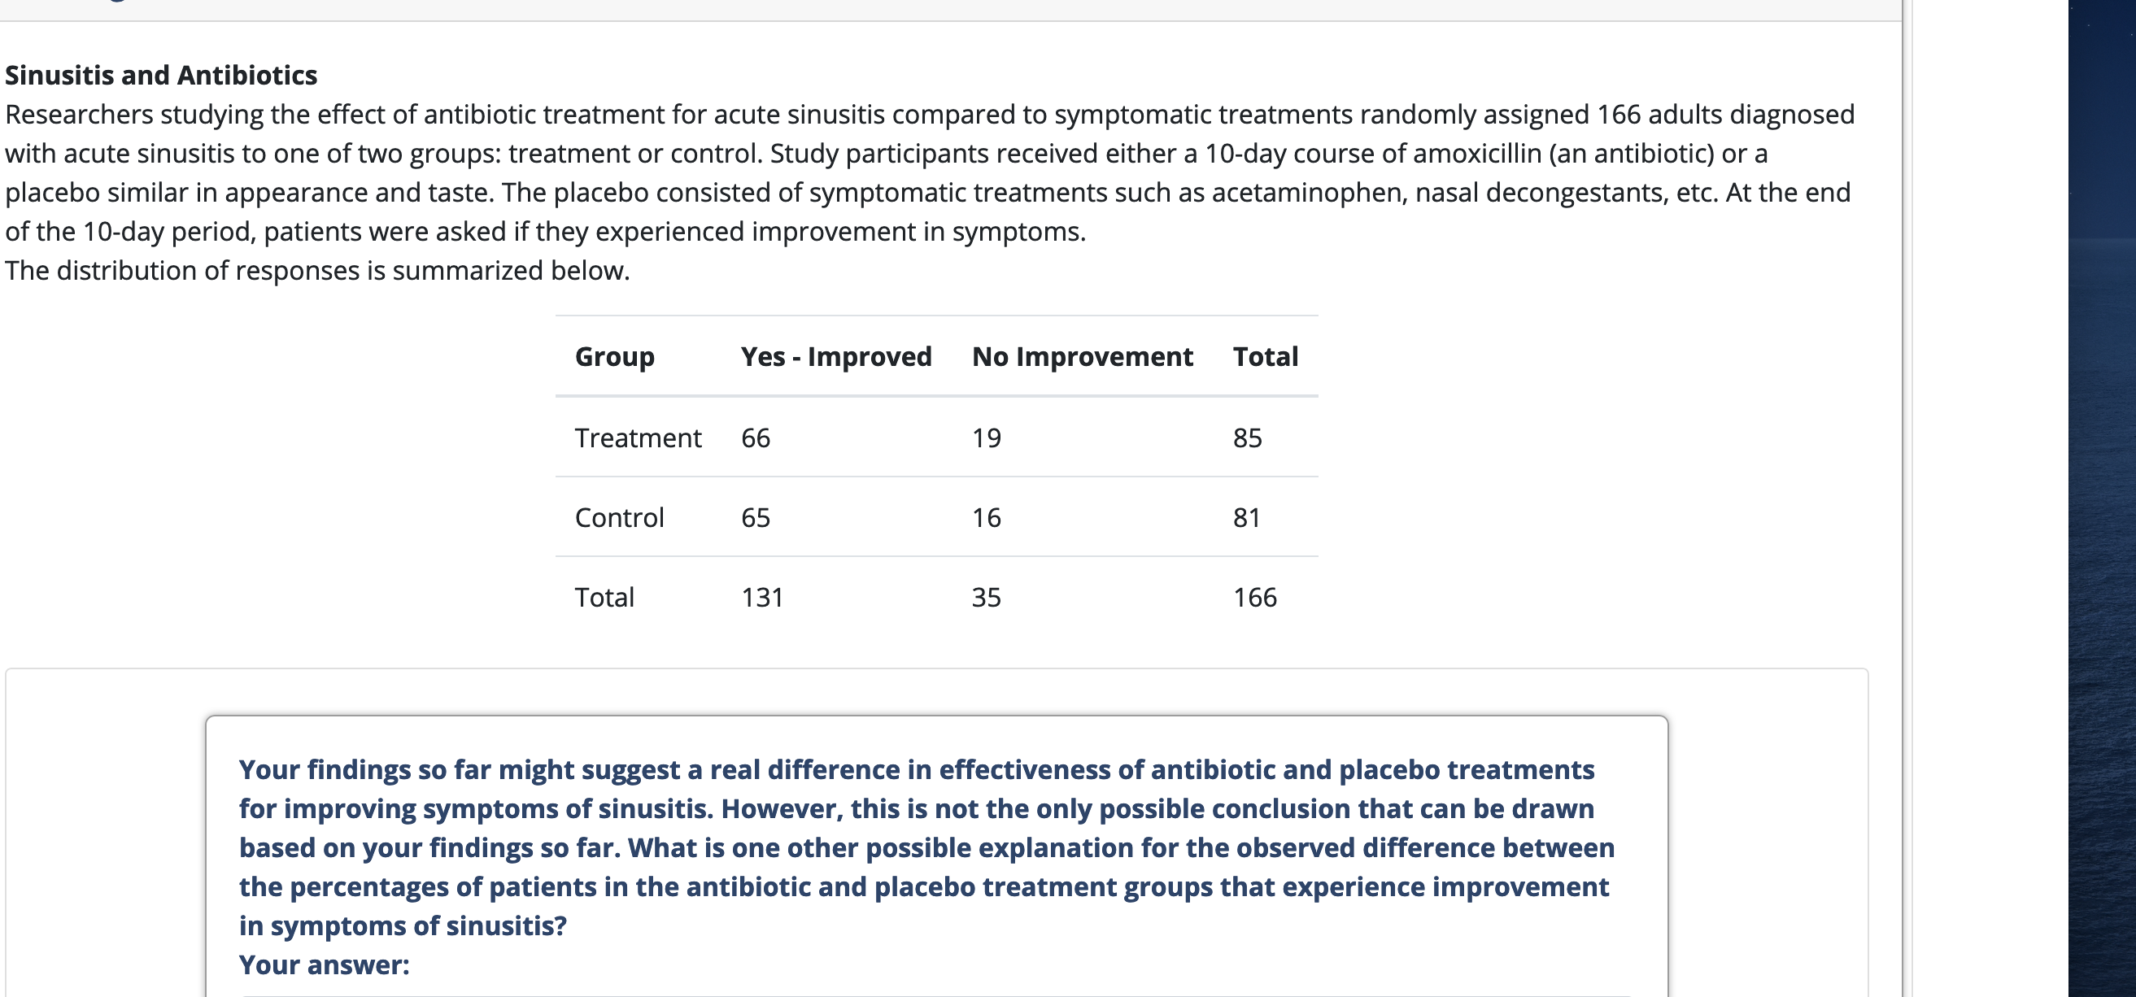Select the Control row label
This screenshot has height=997, width=2136.
coord(619,517)
